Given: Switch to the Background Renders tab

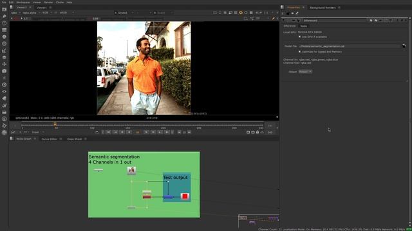Looking at the screenshot, I should 323,8.
